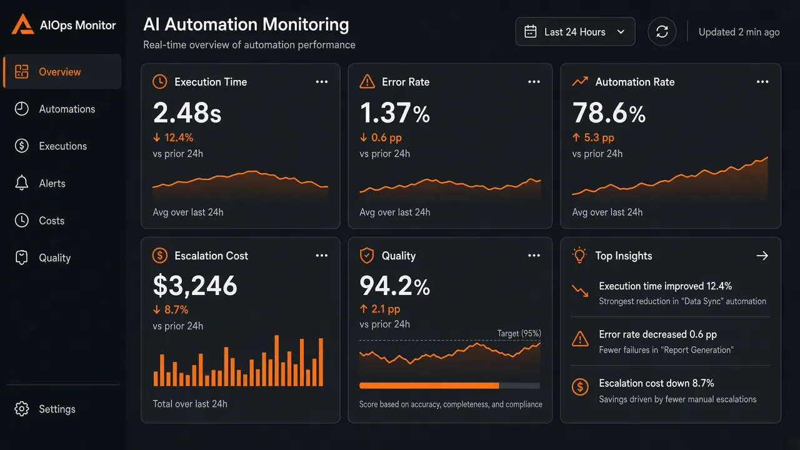Click the Escalation Cost dollar coin icon

click(x=160, y=256)
